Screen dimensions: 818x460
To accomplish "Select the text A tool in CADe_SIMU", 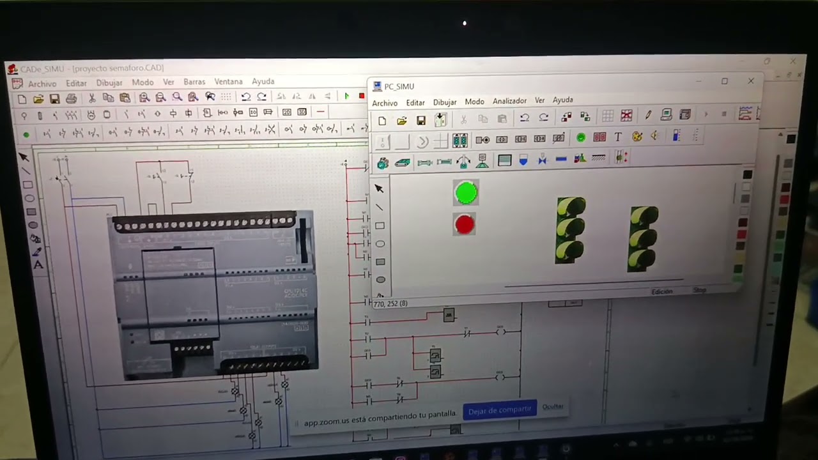I will 38,264.
